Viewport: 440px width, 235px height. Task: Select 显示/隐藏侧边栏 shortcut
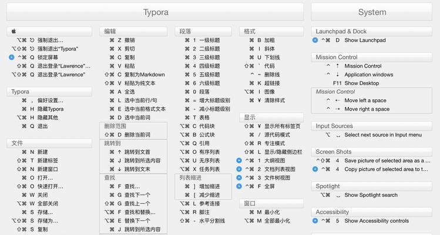(x=273, y=152)
